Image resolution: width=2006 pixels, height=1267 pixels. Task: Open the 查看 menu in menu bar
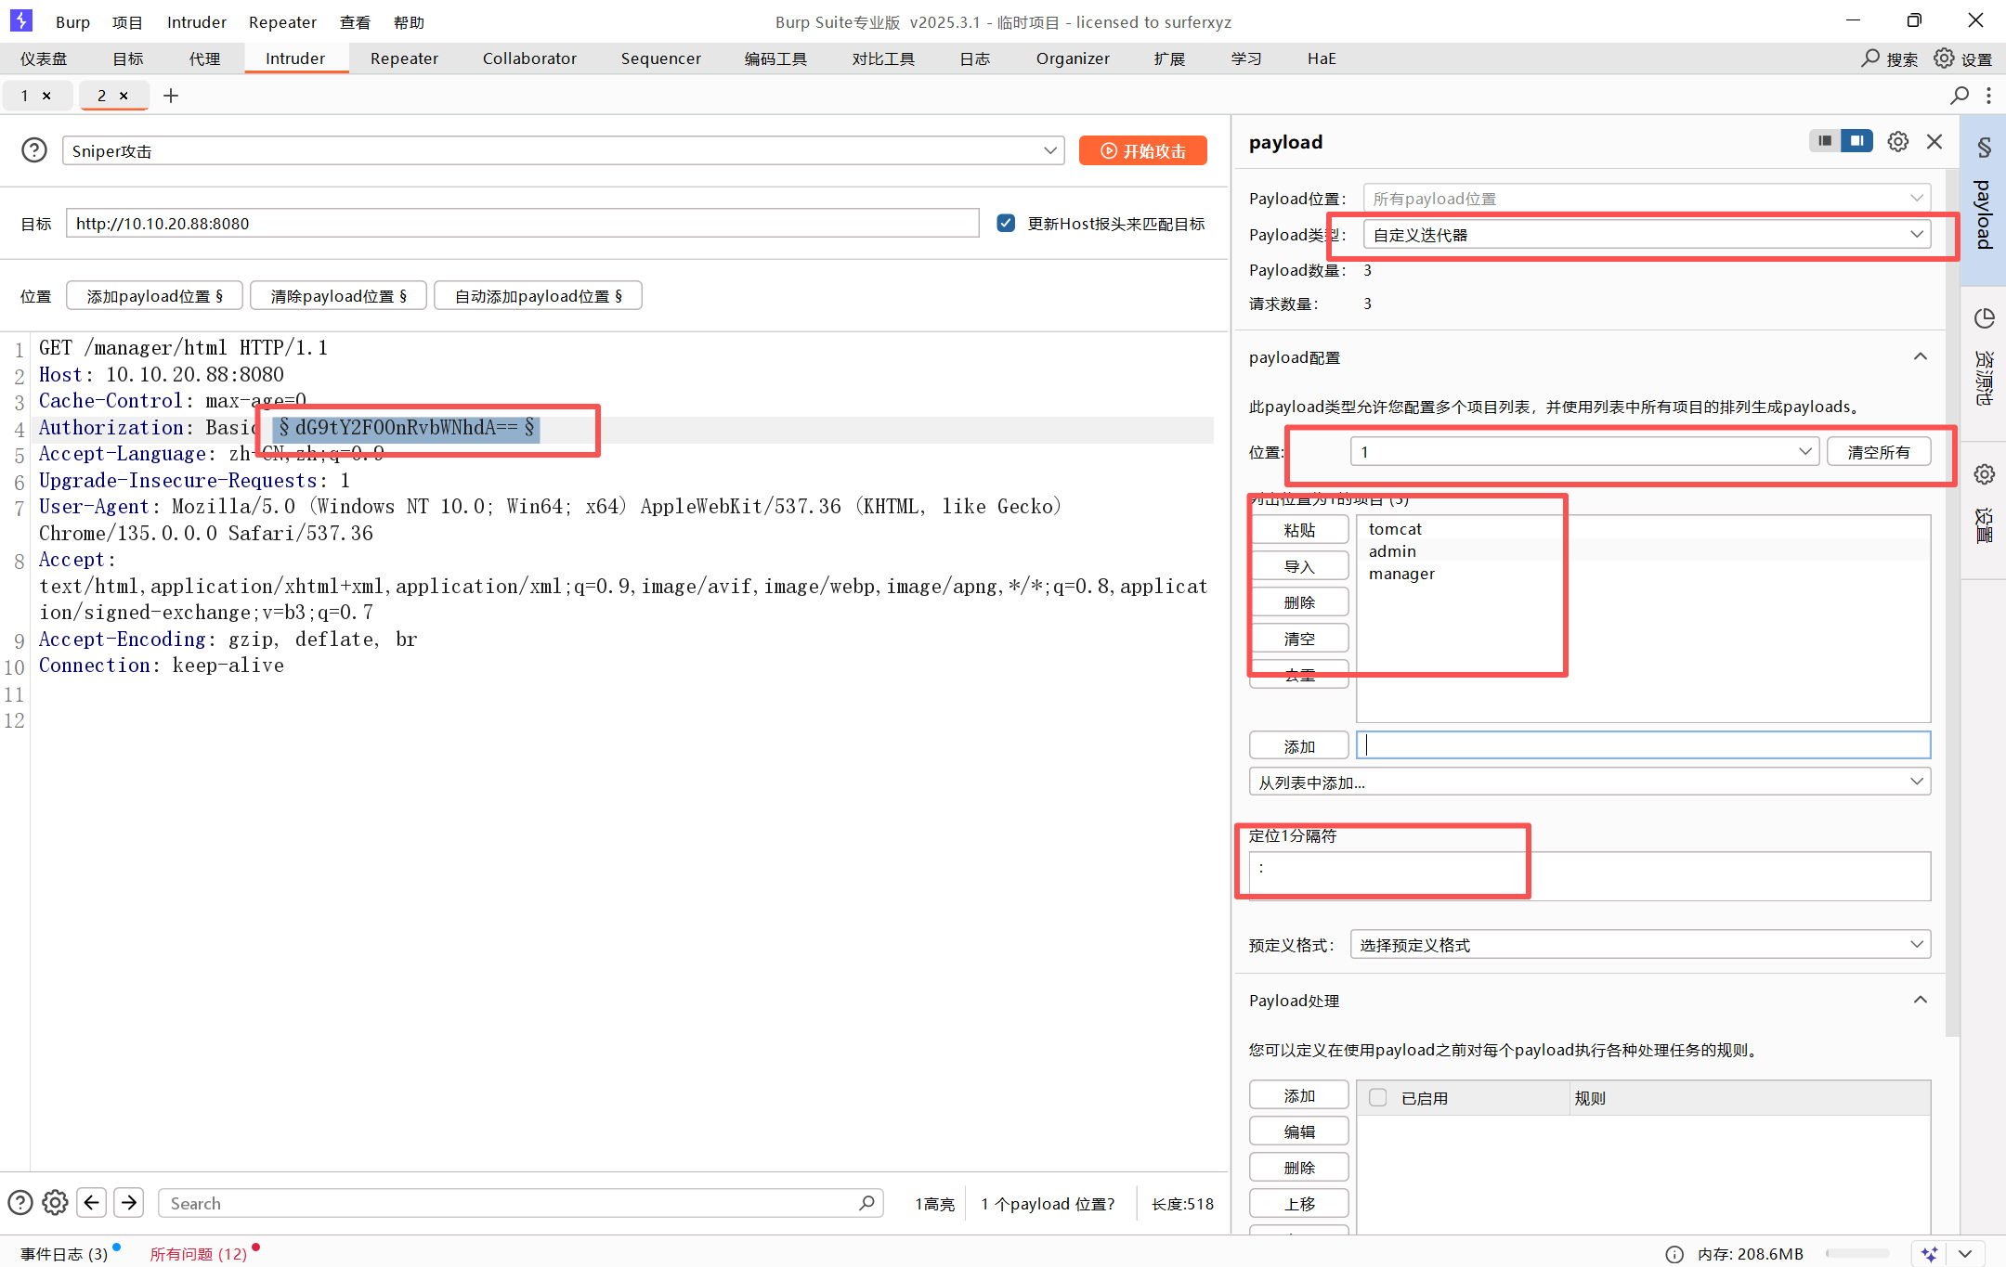355,22
